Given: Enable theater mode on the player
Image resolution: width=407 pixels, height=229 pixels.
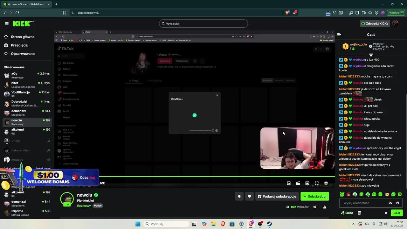Looking at the screenshot, I should (307, 183).
